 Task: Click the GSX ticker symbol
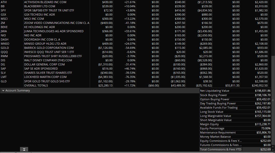(x=3, y=15)
